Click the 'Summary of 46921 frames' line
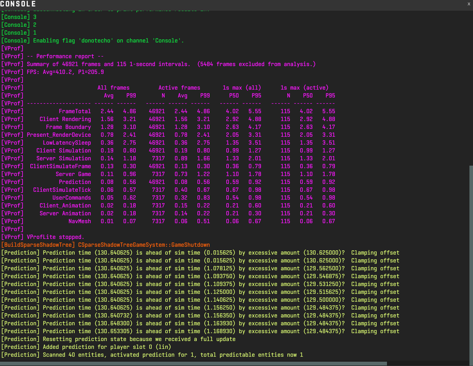This screenshot has height=366, width=473. pos(171,64)
